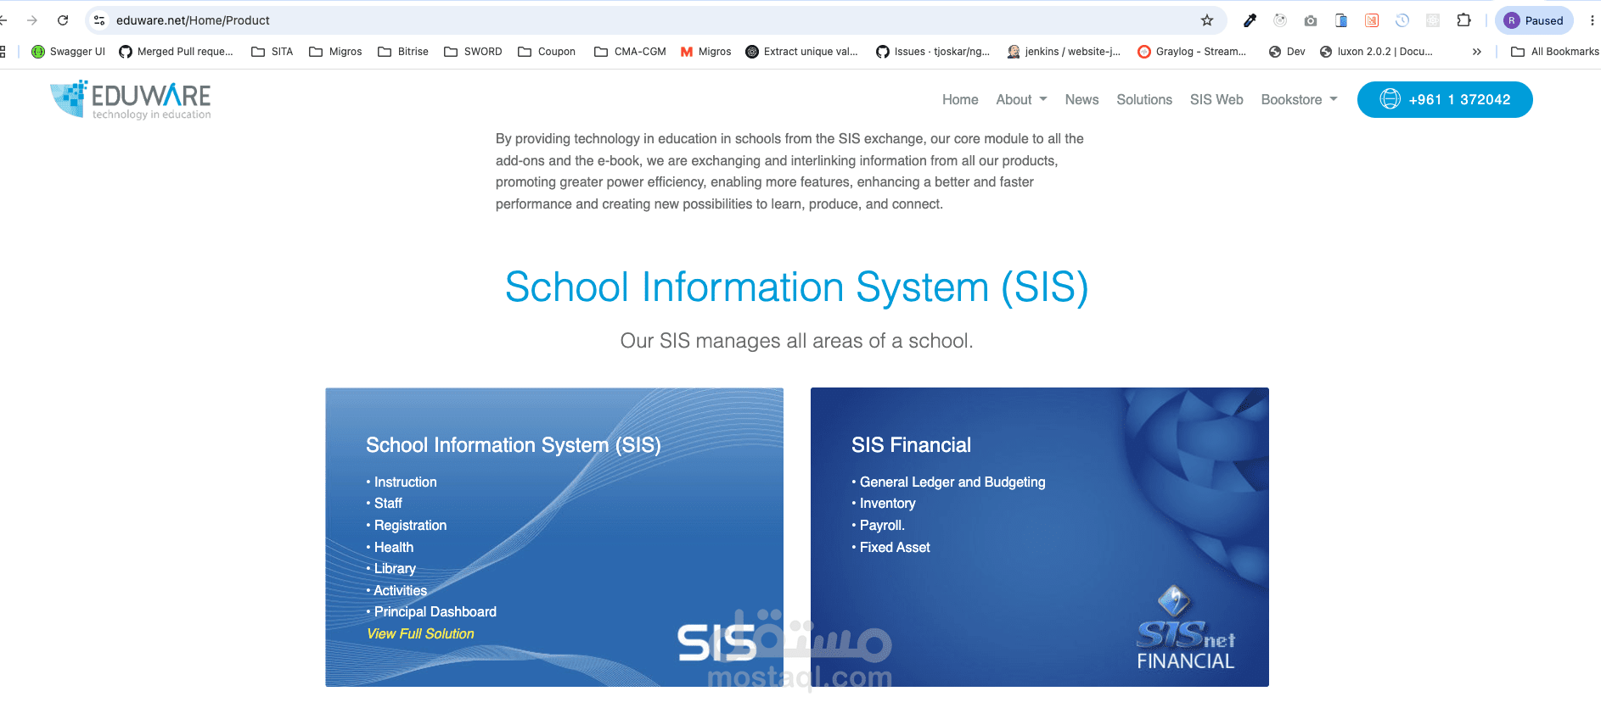Open the Bitrise bookmark folder
The image size is (1601, 708).
(403, 52)
